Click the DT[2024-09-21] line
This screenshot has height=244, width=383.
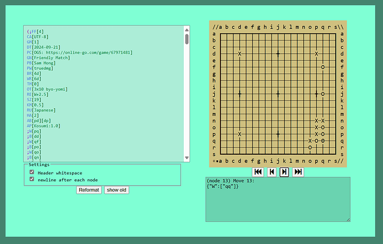click(43, 47)
